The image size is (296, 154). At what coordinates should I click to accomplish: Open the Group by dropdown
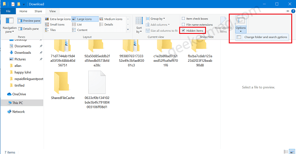[155, 19]
